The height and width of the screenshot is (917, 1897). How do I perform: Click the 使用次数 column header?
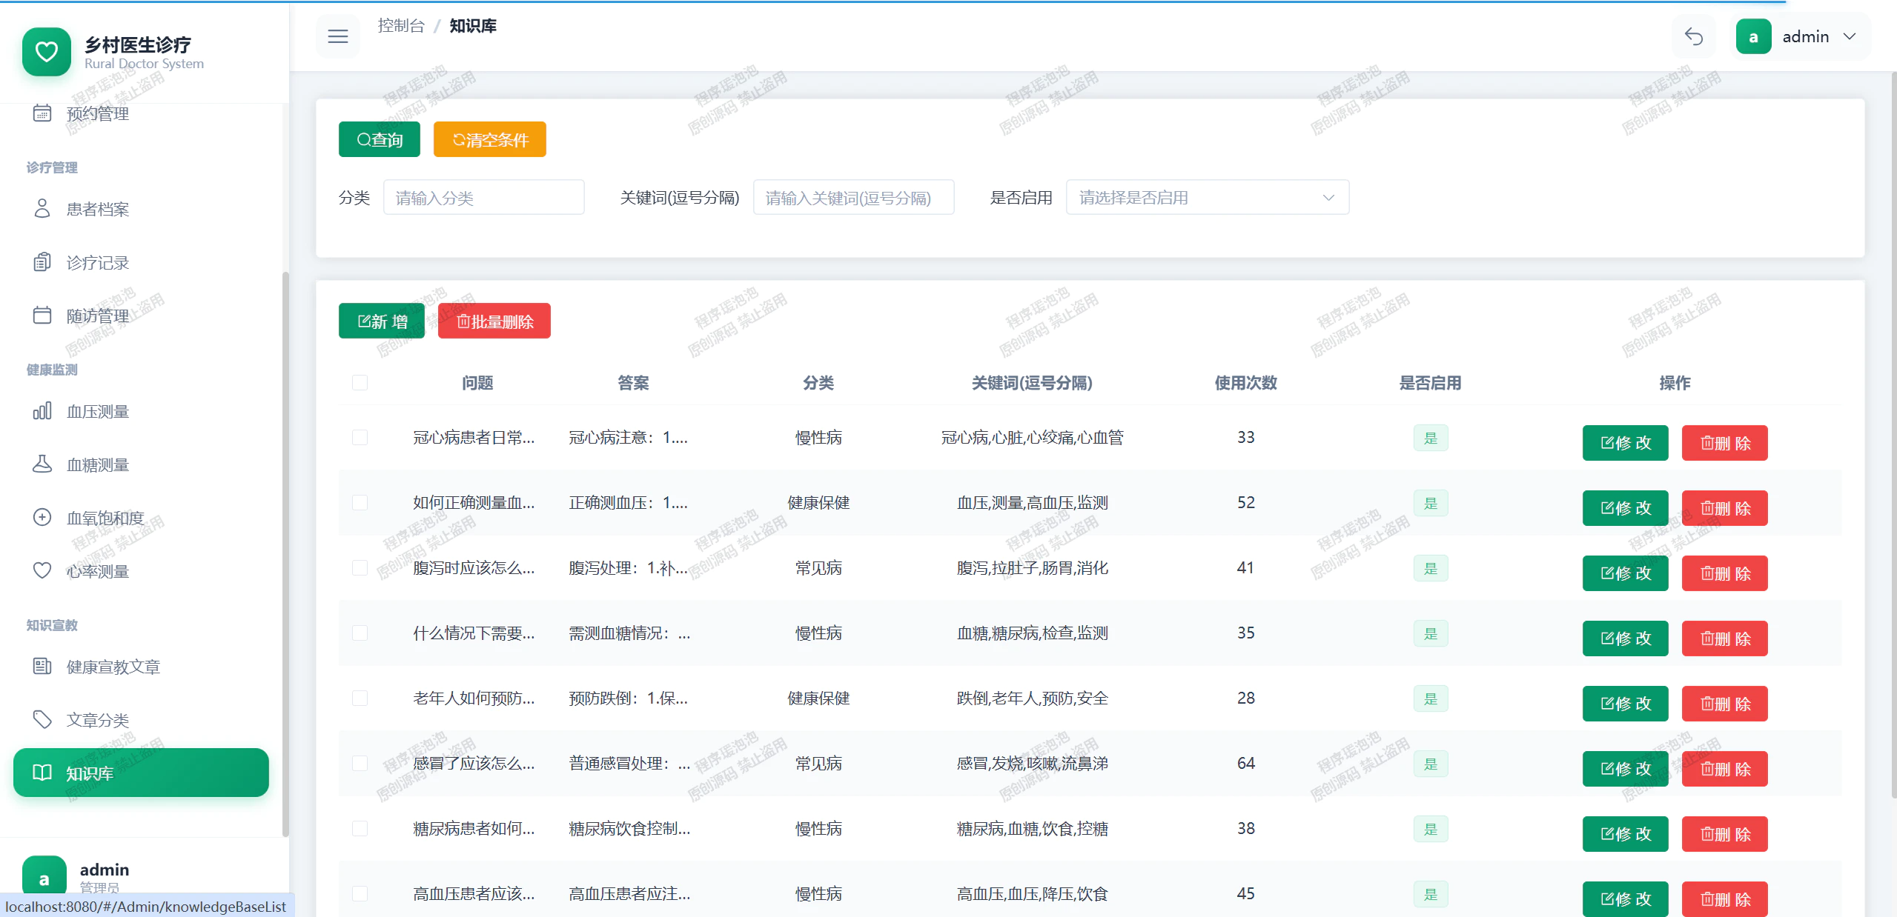point(1246,383)
